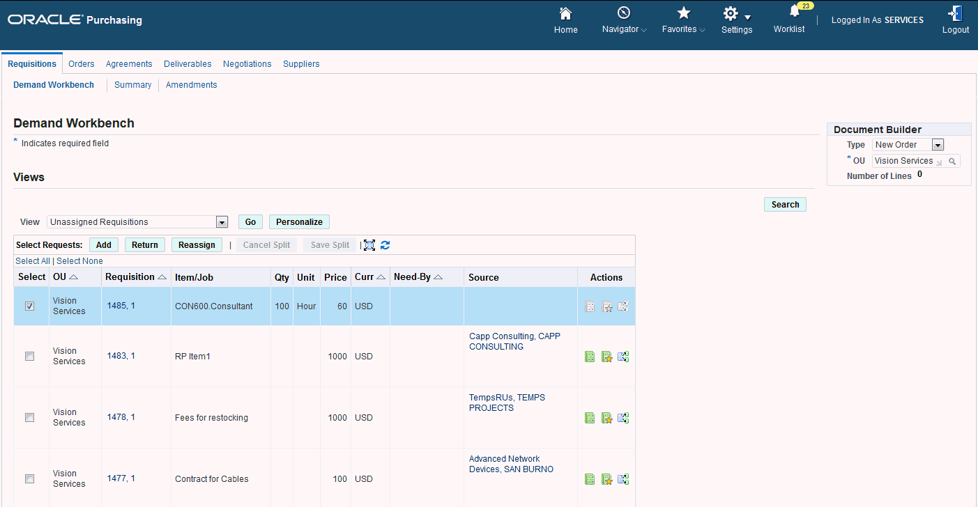978x507 pixels.
Task: Open requisition link 1485, 1
Action: tap(121, 306)
